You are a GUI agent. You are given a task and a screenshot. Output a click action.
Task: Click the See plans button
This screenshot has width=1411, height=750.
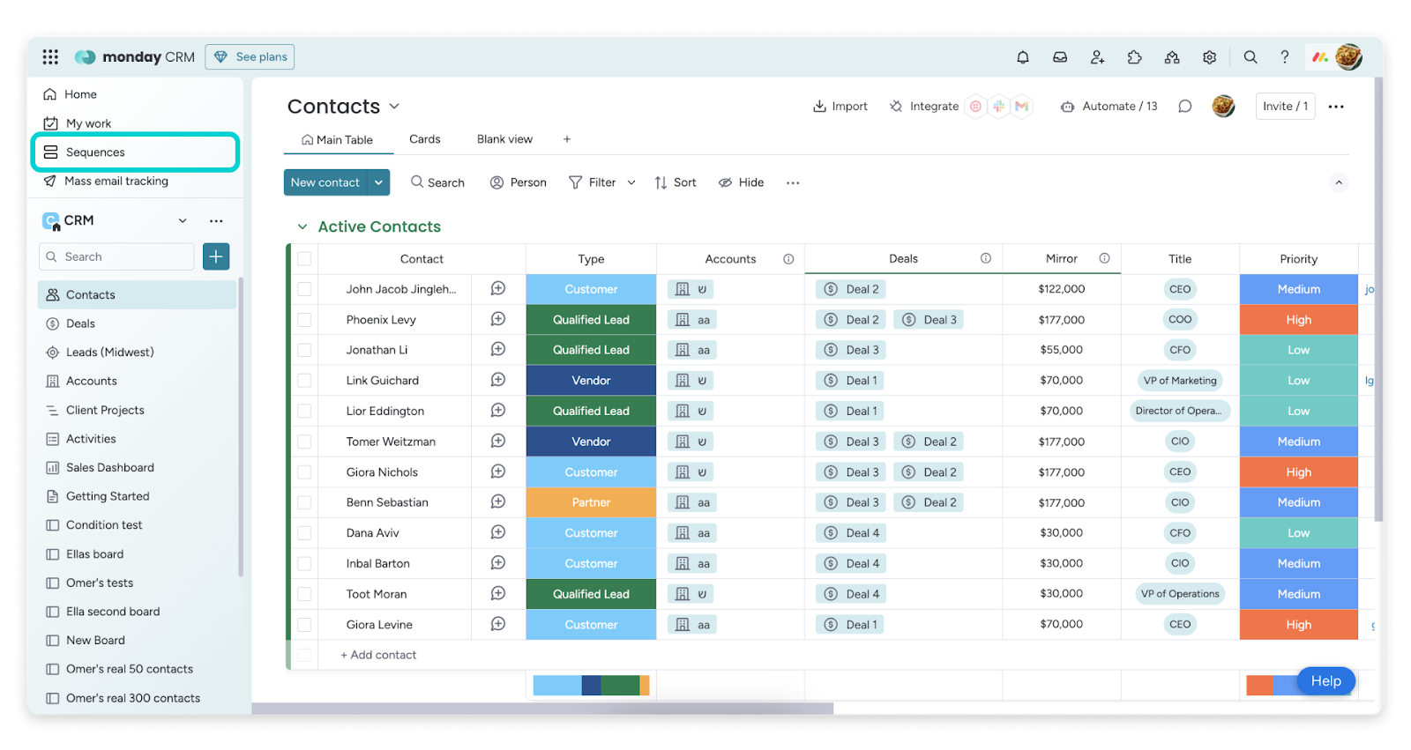click(x=250, y=56)
